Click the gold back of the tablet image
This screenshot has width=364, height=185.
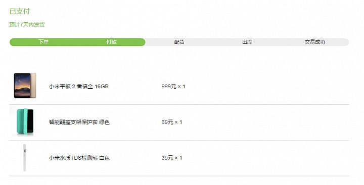click(x=33, y=85)
